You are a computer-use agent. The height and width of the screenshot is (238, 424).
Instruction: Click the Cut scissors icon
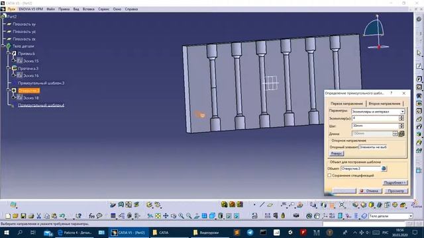coord(38,216)
